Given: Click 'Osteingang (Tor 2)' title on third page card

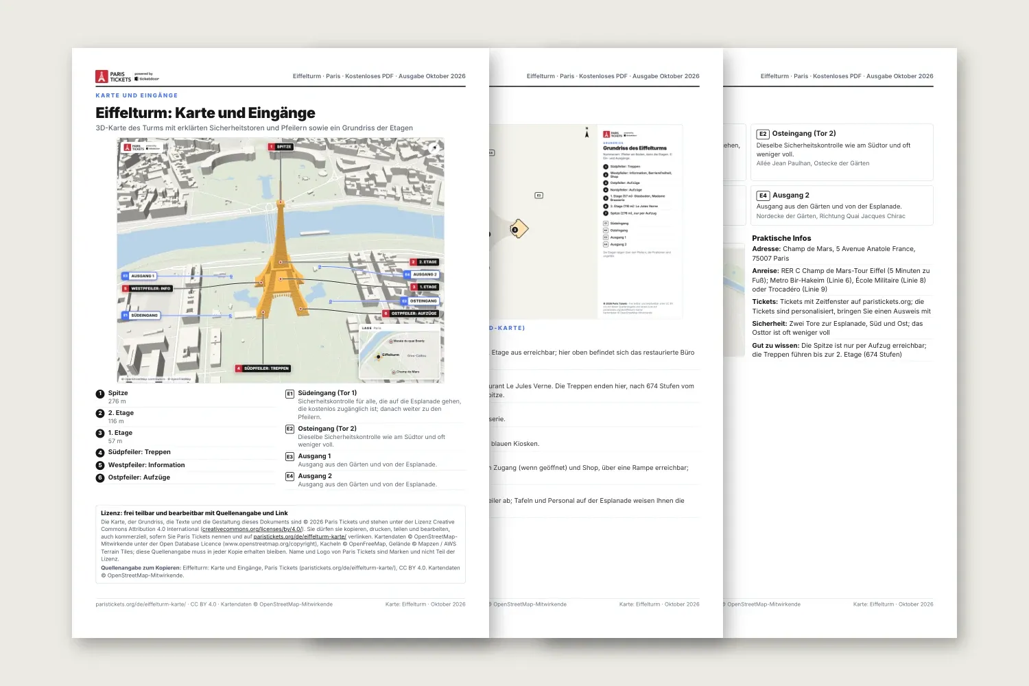Looking at the screenshot, I should tap(804, 134).
